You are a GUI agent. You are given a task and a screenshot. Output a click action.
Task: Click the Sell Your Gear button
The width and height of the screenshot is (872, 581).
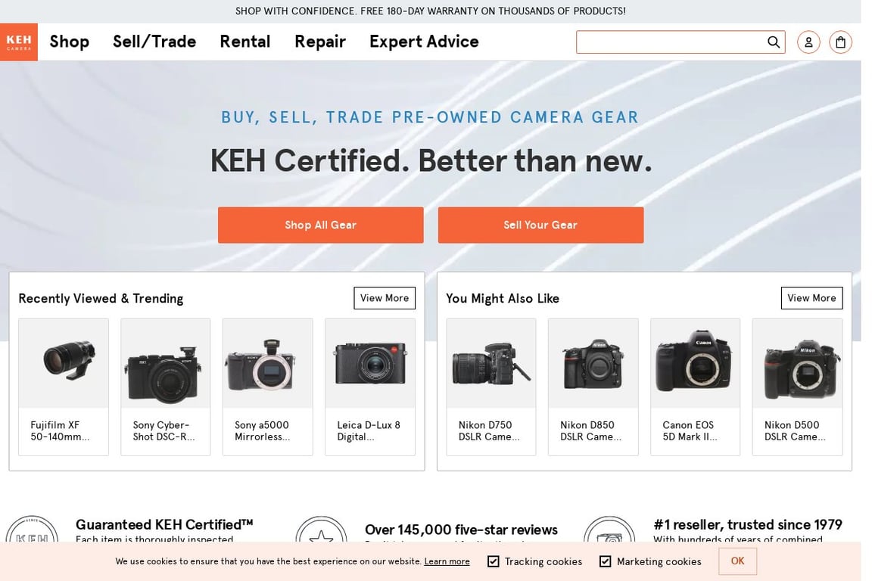tap(540, 225)
